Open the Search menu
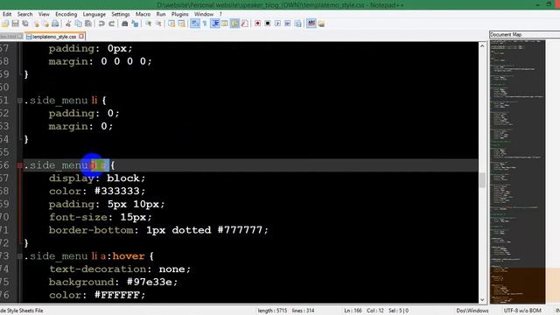This screenshot has width=560, height=315. tap(24, 14)
